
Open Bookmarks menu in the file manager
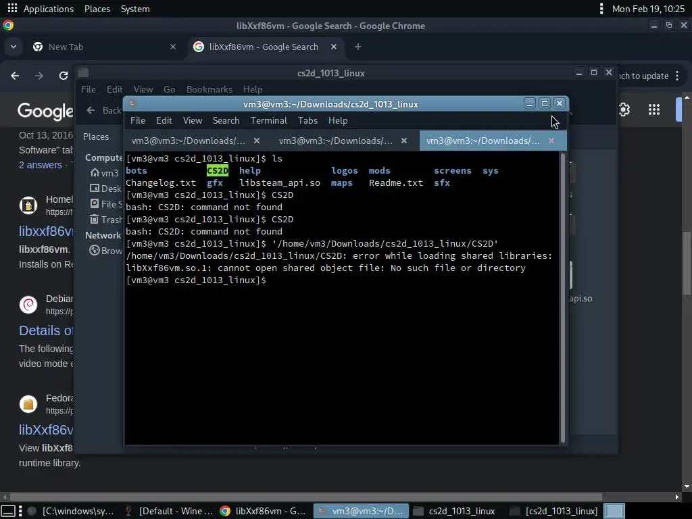(209, 90)
